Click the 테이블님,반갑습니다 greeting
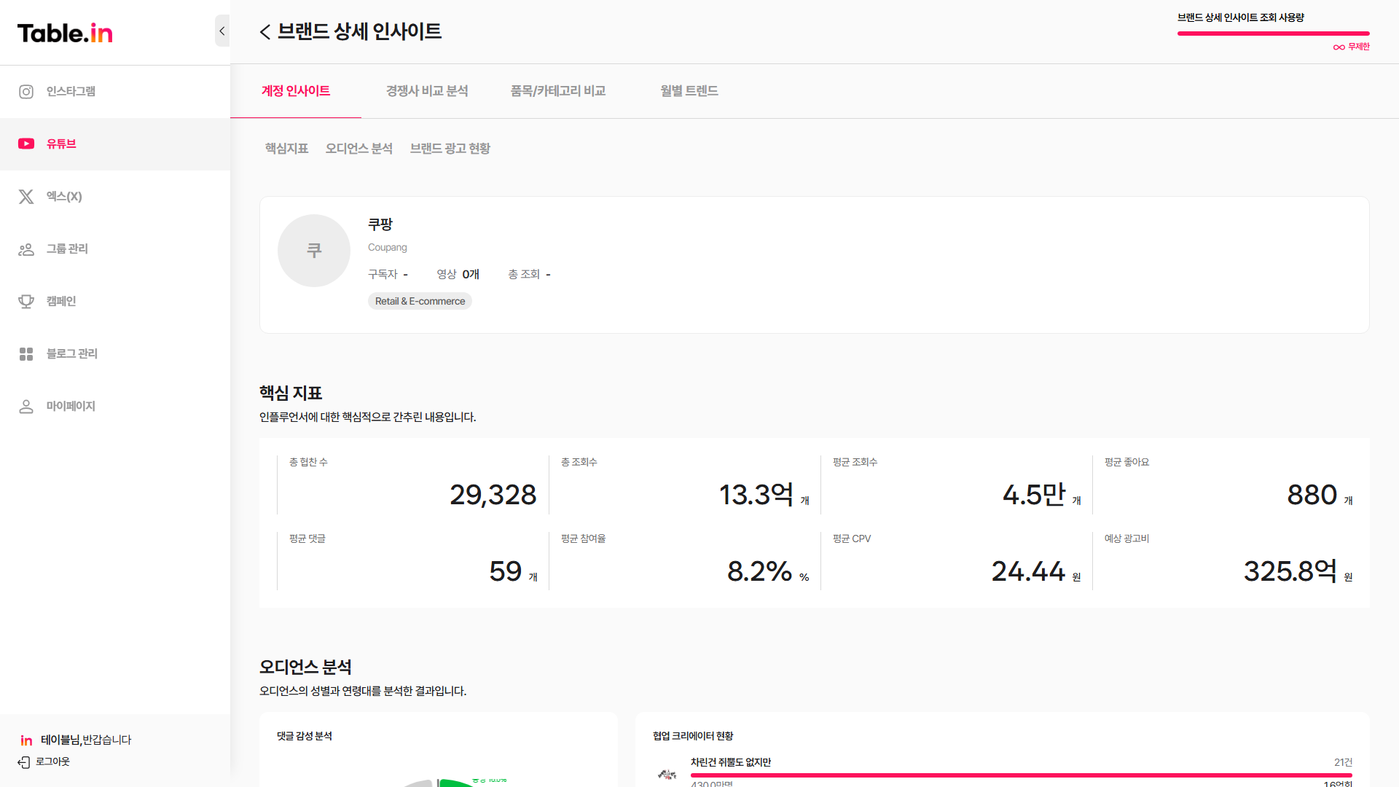 [86, 740]
